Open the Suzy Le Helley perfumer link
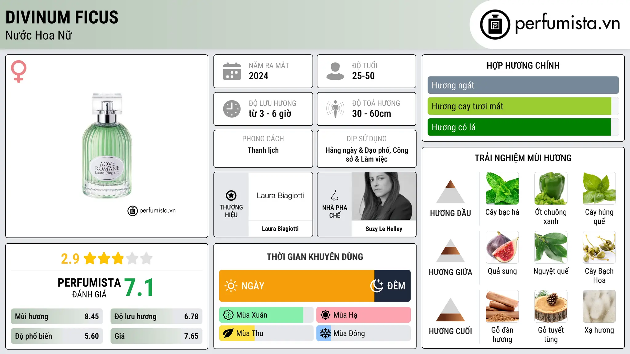 tap(384, 229)
